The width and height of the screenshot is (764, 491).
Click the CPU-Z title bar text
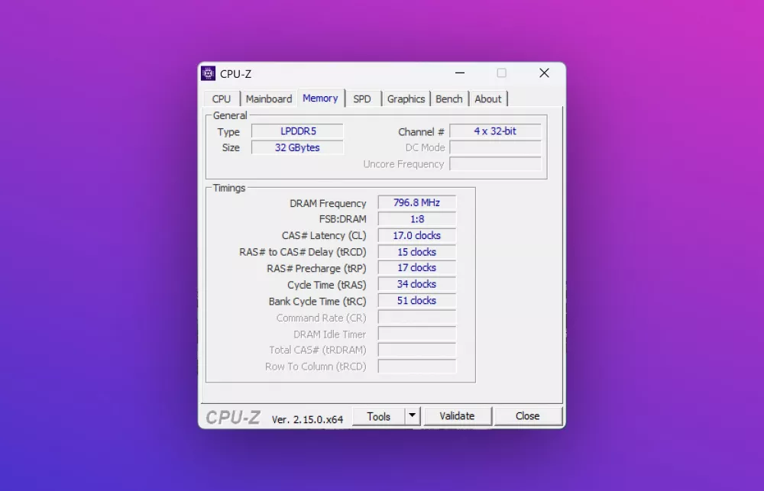[236, 74]
